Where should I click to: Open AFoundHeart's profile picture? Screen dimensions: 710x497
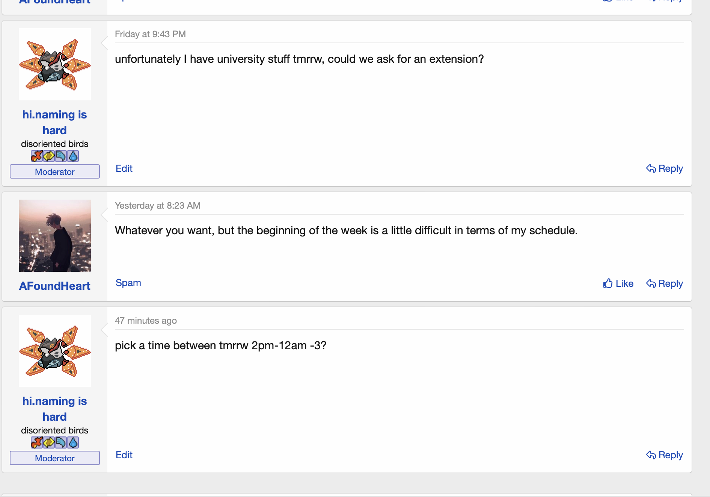click(x=55, y=236)
